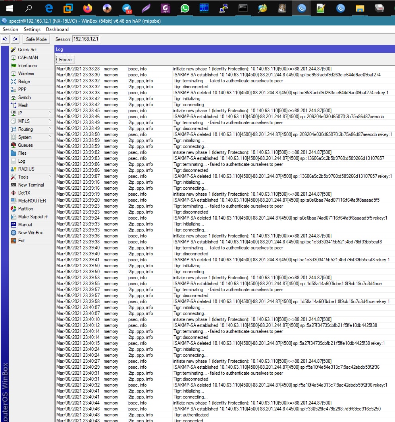The height and width of the screenshot is (422, 395).
Task: Select the 23:38:28 initiate new phase 1 log entry
Action: pos(225,69)
